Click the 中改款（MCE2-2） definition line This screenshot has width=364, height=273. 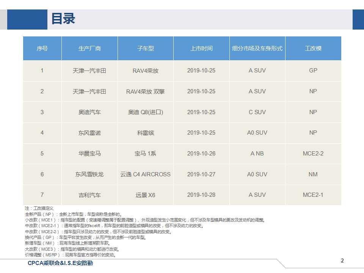(x=99, y=232)
